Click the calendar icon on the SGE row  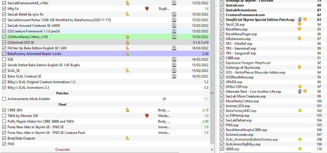coord(174,59)
